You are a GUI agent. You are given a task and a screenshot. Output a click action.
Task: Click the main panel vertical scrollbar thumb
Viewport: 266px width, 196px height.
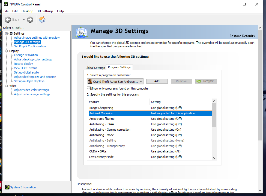click(260, 85)
